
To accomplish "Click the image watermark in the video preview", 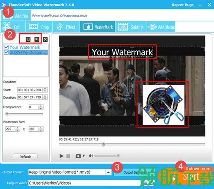I will (x=163, y=105).
